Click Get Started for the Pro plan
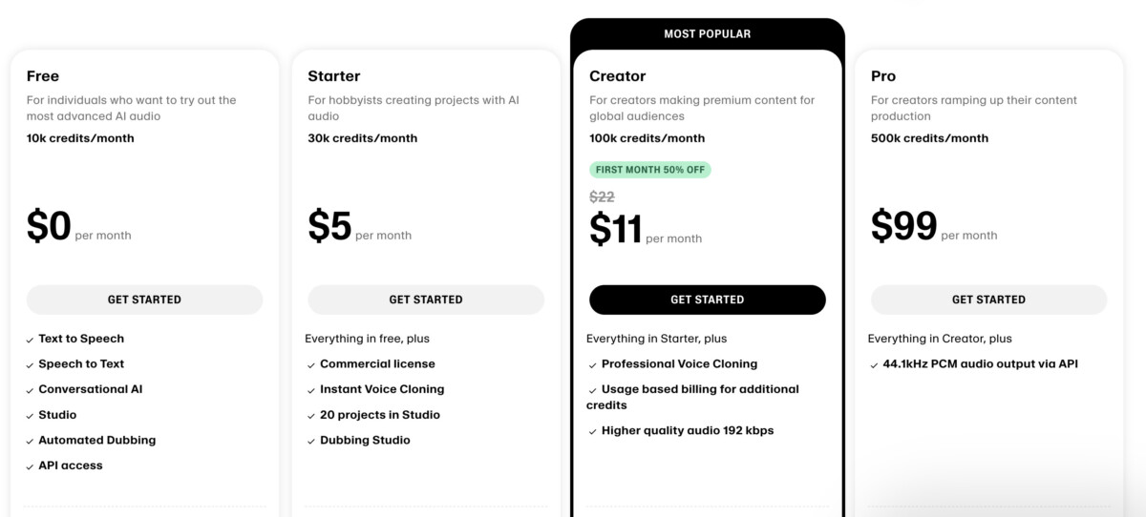The height and width of the screenshot is (517, 1146). tap(989, 300)
